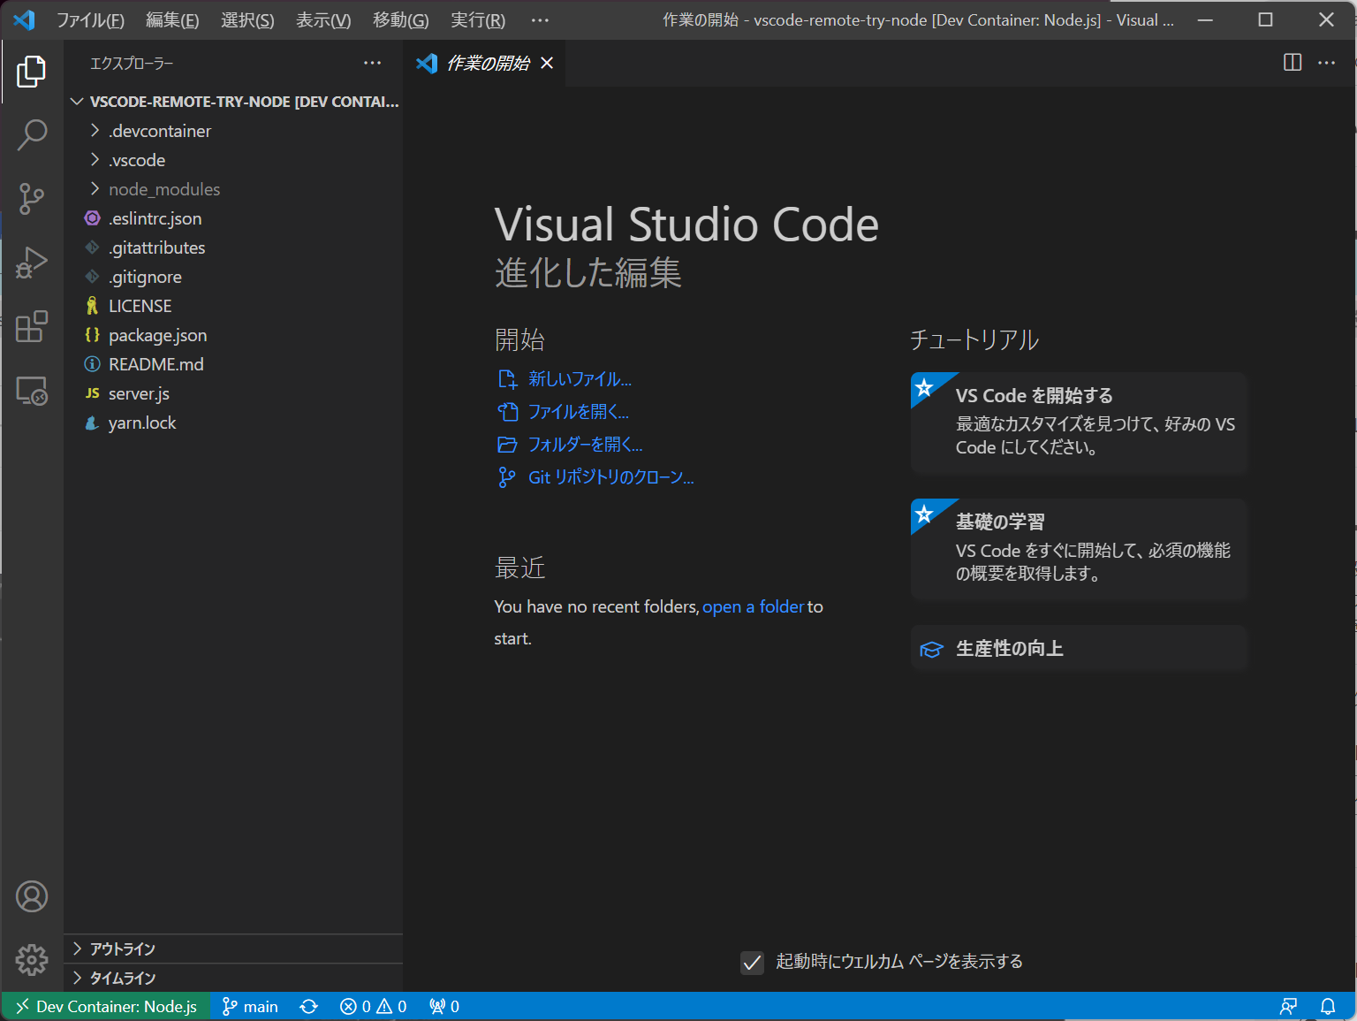Click the フォルダーを開く... link
The height and width of the screenshot is (1021, 1357).
coord(586,445)
